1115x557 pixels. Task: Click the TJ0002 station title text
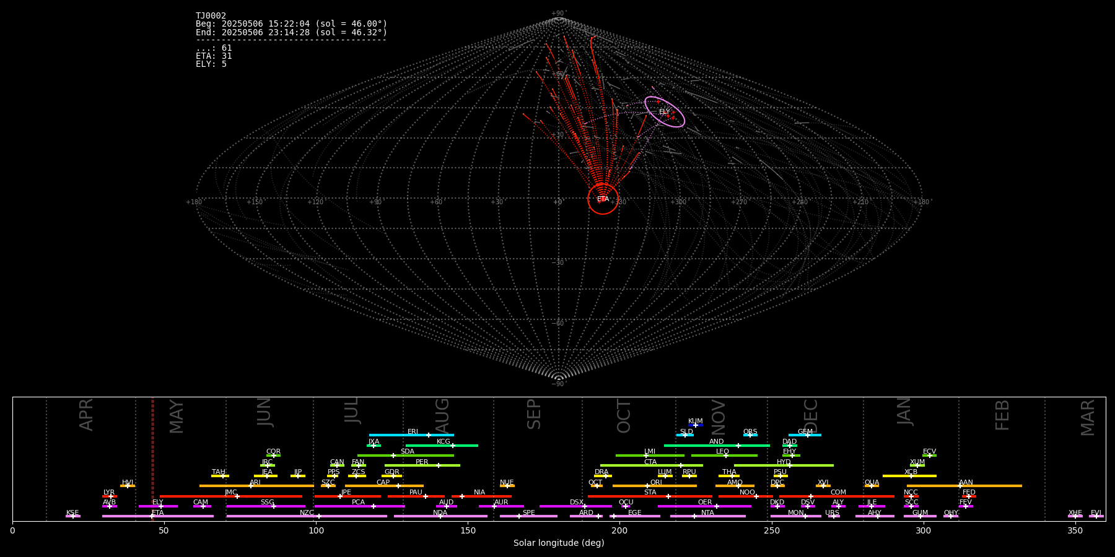[x=211, y=16]
